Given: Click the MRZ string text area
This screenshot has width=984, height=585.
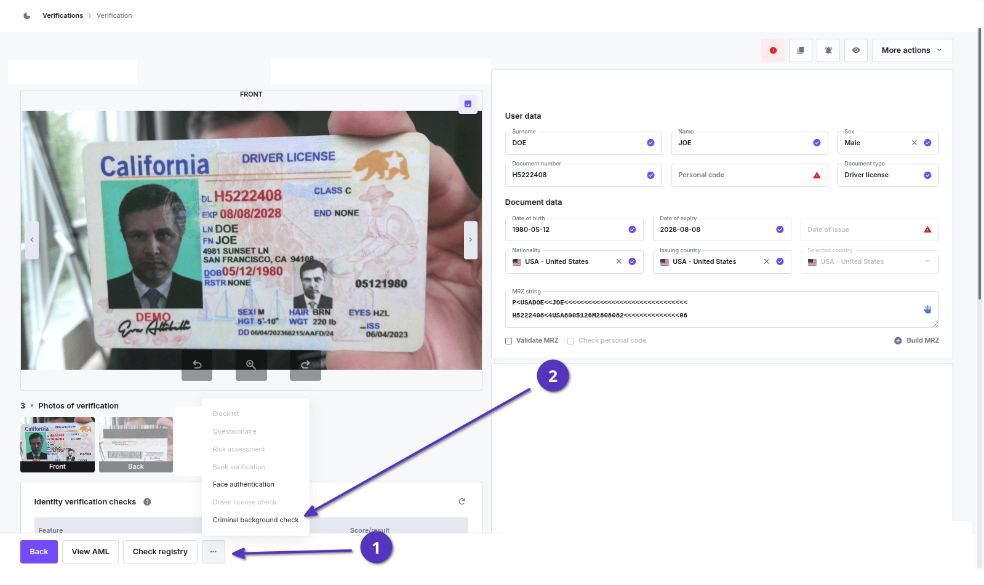Looking at the screenshot, I should click(x=722, y=309).
